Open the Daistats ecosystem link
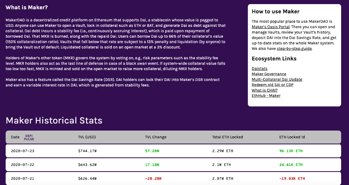Screen dimensions: 349x185 [x=260, y=69]
